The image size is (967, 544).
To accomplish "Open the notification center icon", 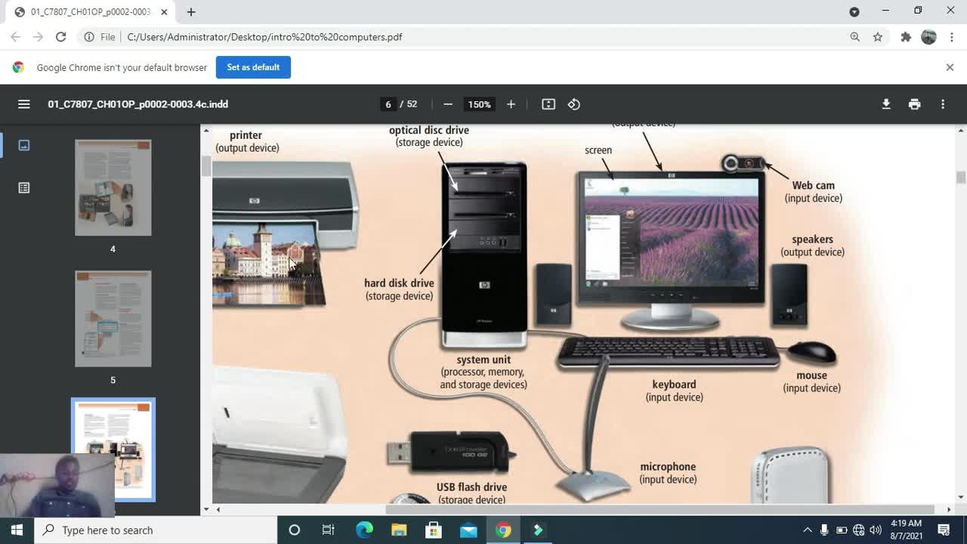I will [944, 530].
